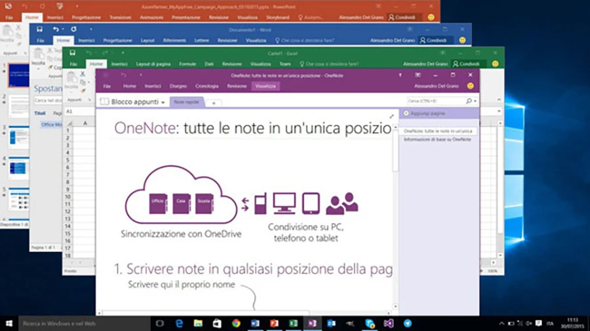Switch to the Note rapide section tab
The height and width of the screenshot is (331, 590).
(186, 102)
